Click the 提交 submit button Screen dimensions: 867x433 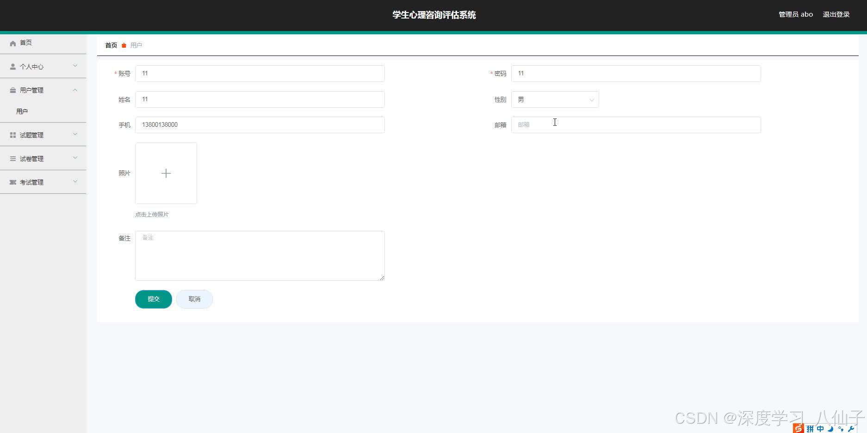(153, 299)
